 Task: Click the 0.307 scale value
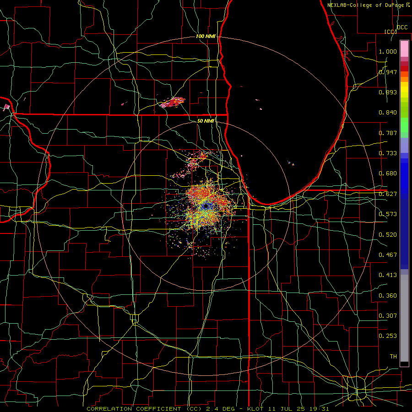tap(388, 316)
